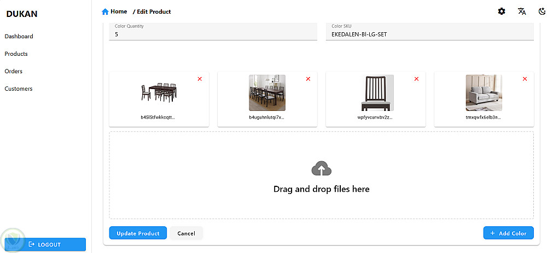
Task: Remove the dining table set image
Action: (x=200, y=79)
